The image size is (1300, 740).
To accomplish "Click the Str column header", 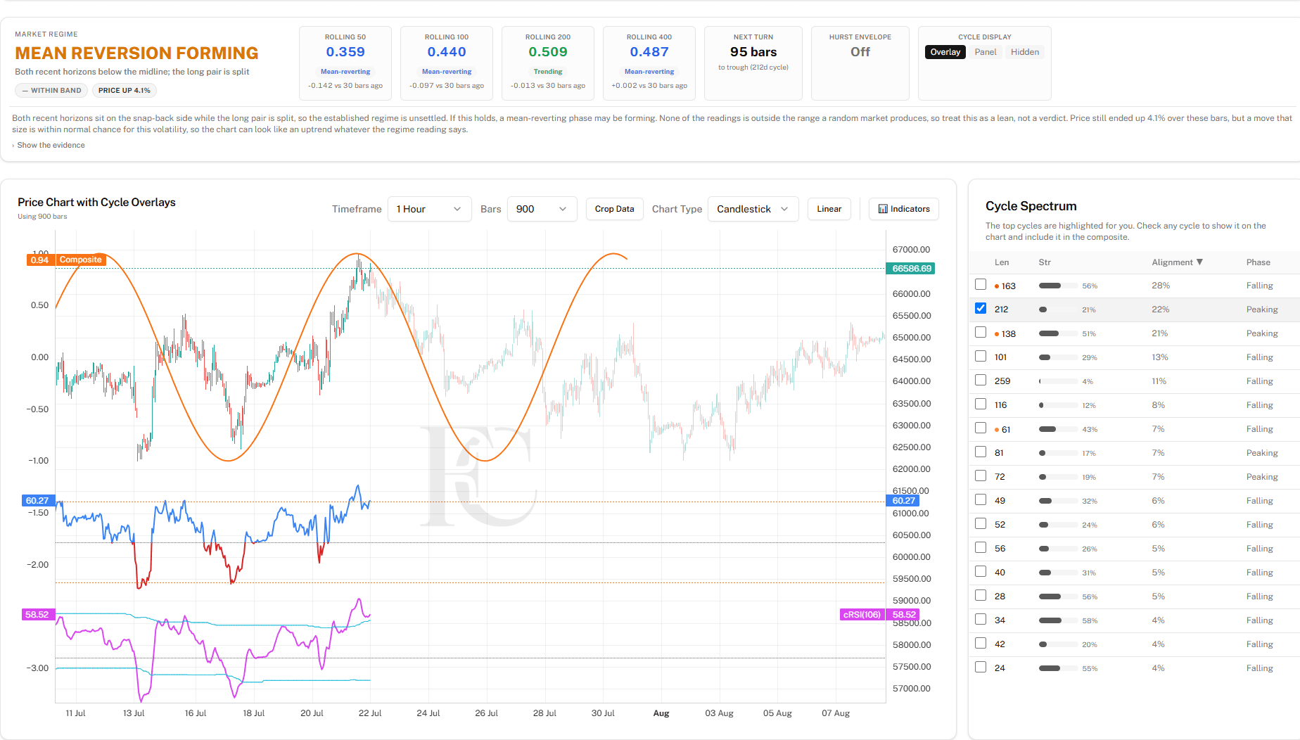I will pyautogui.click(x=1045, y=262).
